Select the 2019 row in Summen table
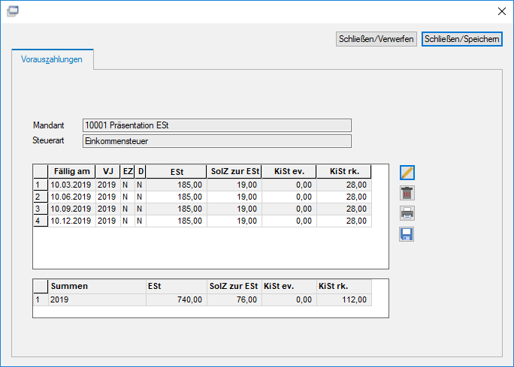This screenshot has width=514, height=367. point(202,299)
